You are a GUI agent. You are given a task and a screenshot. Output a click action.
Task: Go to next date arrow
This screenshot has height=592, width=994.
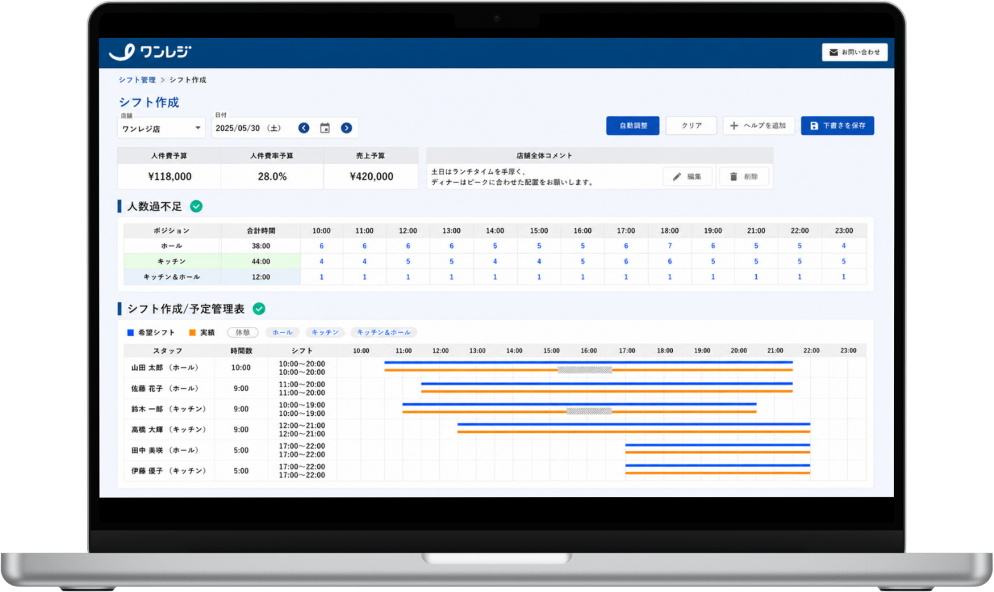pyautogui.click(x=347, y=128)
